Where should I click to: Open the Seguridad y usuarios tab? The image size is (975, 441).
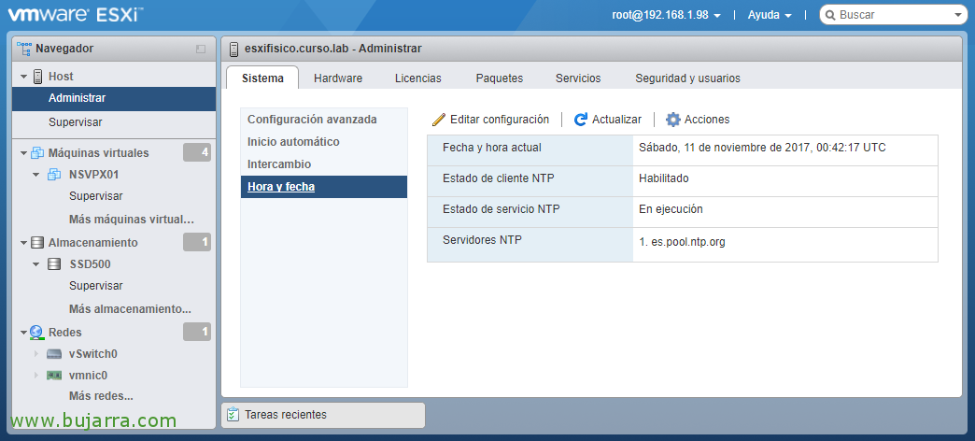pyautogui.click(x=687, y=78)
